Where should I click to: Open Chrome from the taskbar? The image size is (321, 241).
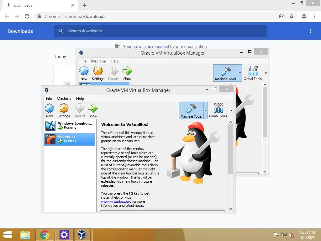point(45,235)
